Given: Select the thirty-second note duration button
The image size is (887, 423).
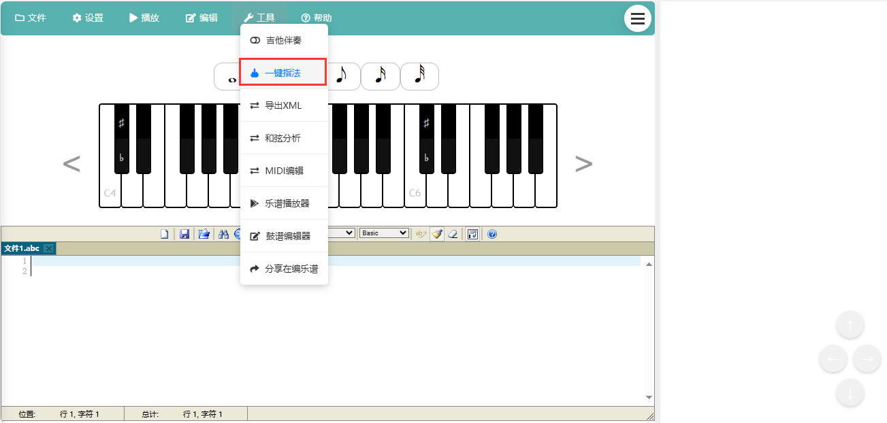Looking at the screenshot, I should (x=419, y=76).
